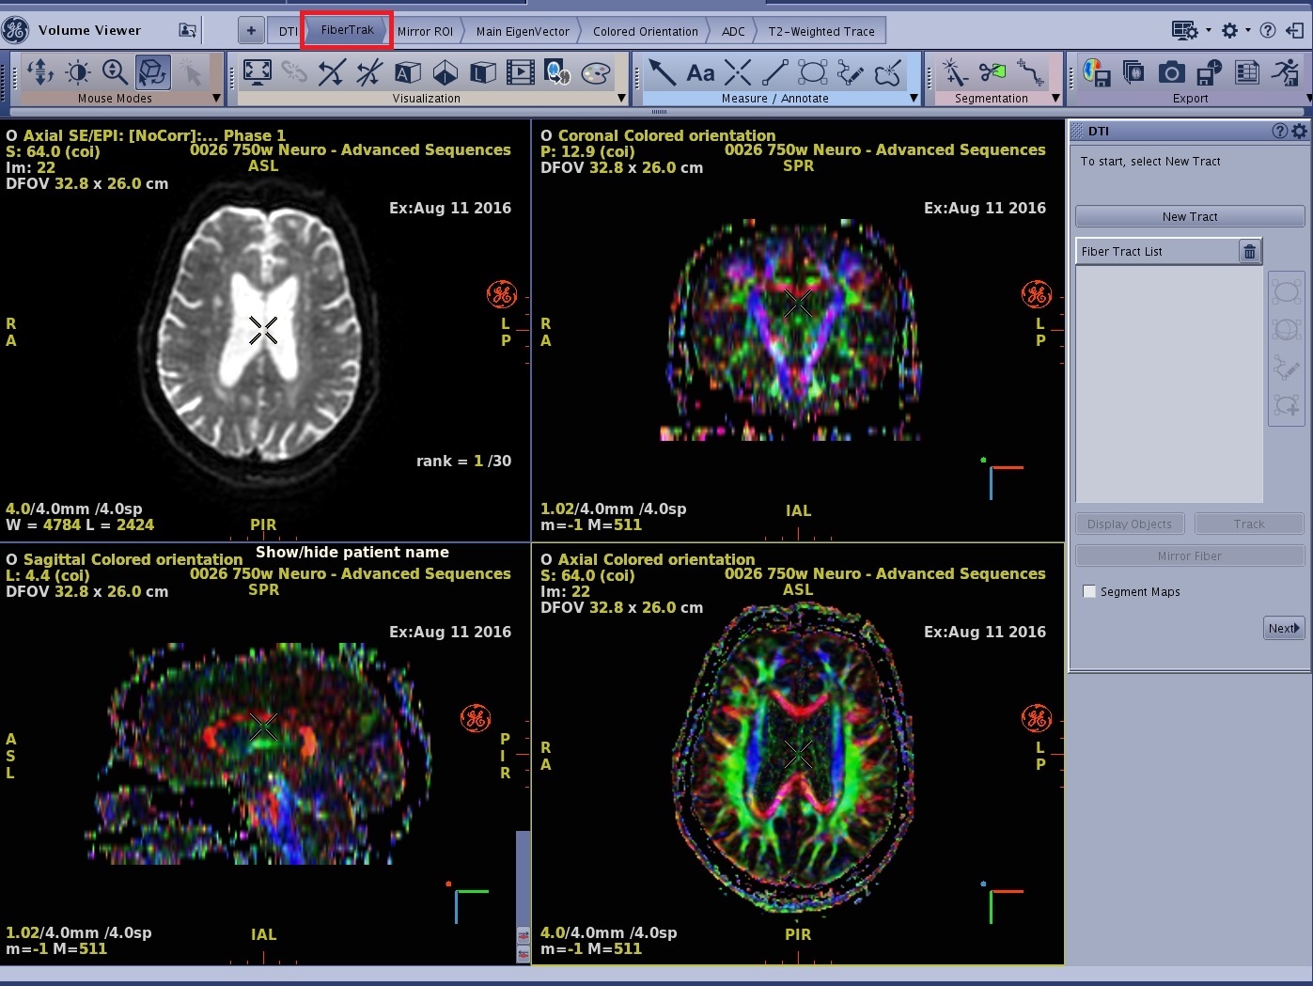Viewport: 1313px width, 986px height.
Task: Select the text annotation Aa tool
Action: (700, 72)
